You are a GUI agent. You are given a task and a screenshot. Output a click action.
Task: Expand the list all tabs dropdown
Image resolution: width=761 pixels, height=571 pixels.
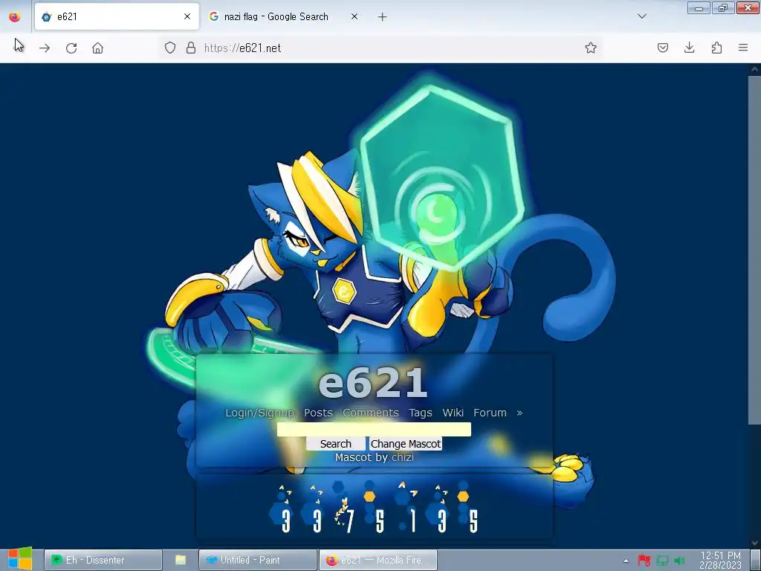(642, 16)
